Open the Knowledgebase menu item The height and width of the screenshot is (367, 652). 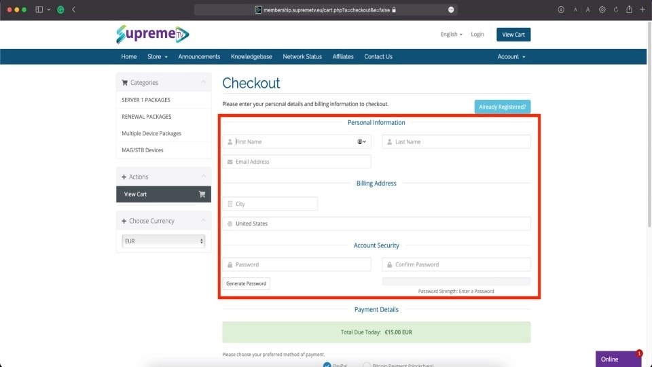tap(251, 56)
